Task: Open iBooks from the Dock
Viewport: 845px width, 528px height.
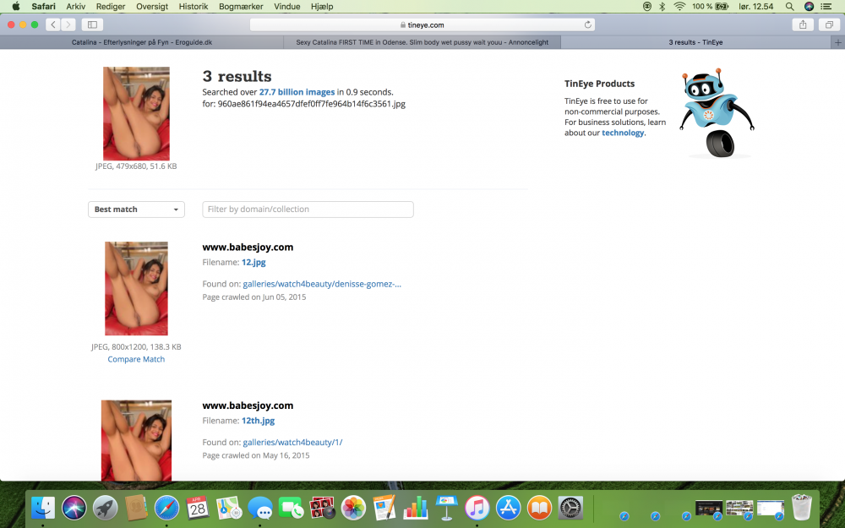Action: (539, 508)
